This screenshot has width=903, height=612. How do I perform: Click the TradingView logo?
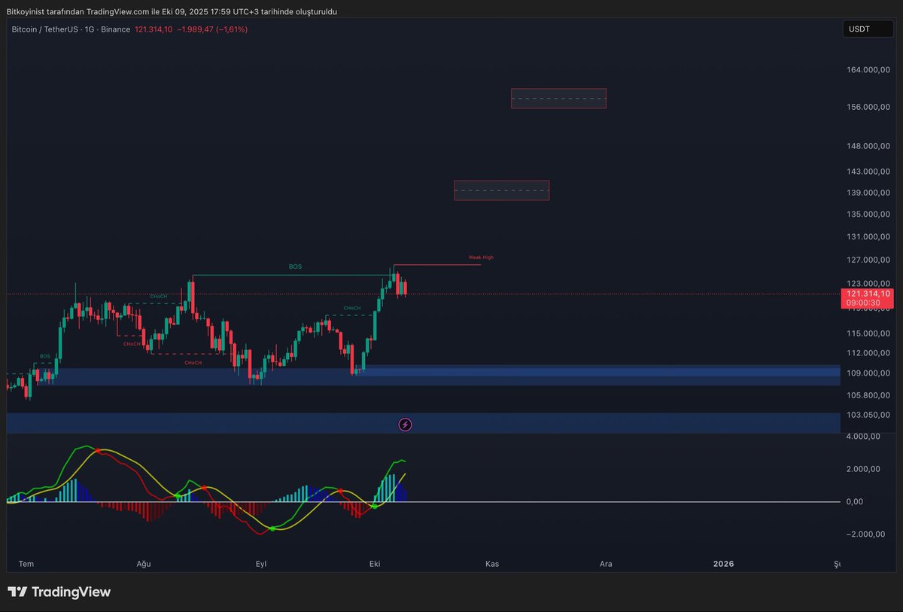click(x=59, y=592)
